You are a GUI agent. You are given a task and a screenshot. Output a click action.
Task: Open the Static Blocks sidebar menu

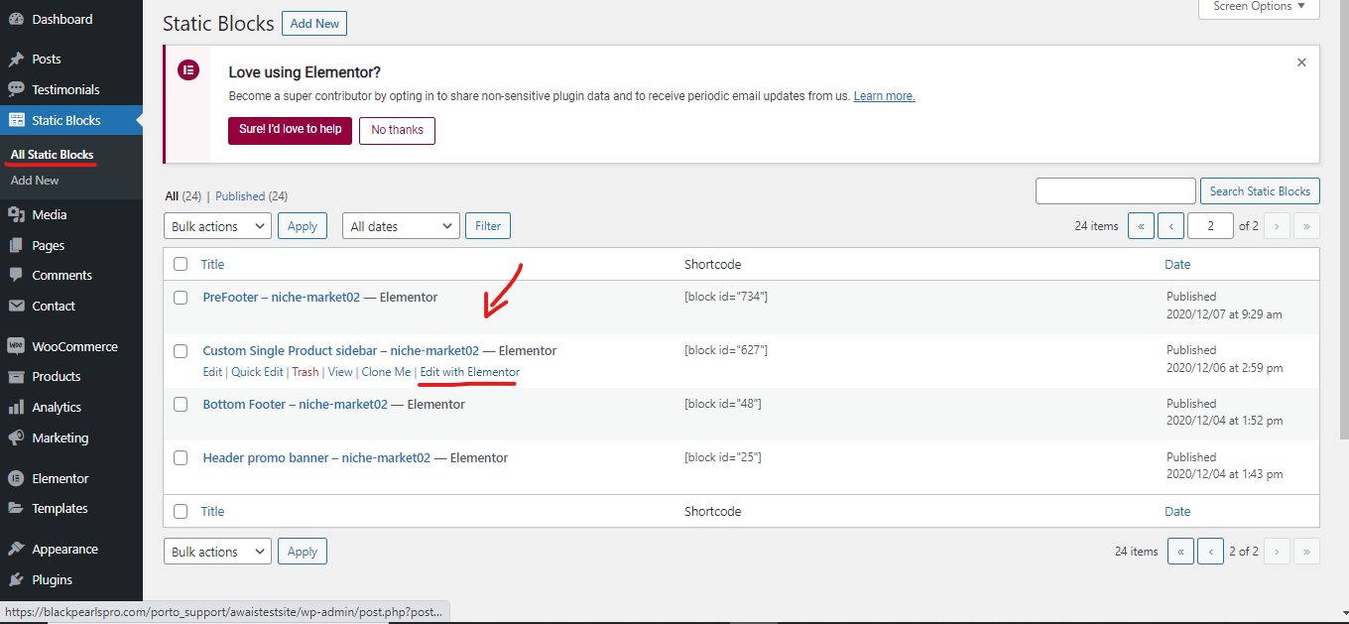click(71, 120)
